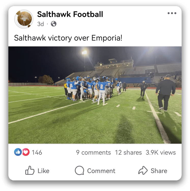This screenshot has height=191, width=190.
Task: Click the Like thumbs-up outline icon
Action: [30, 170]
